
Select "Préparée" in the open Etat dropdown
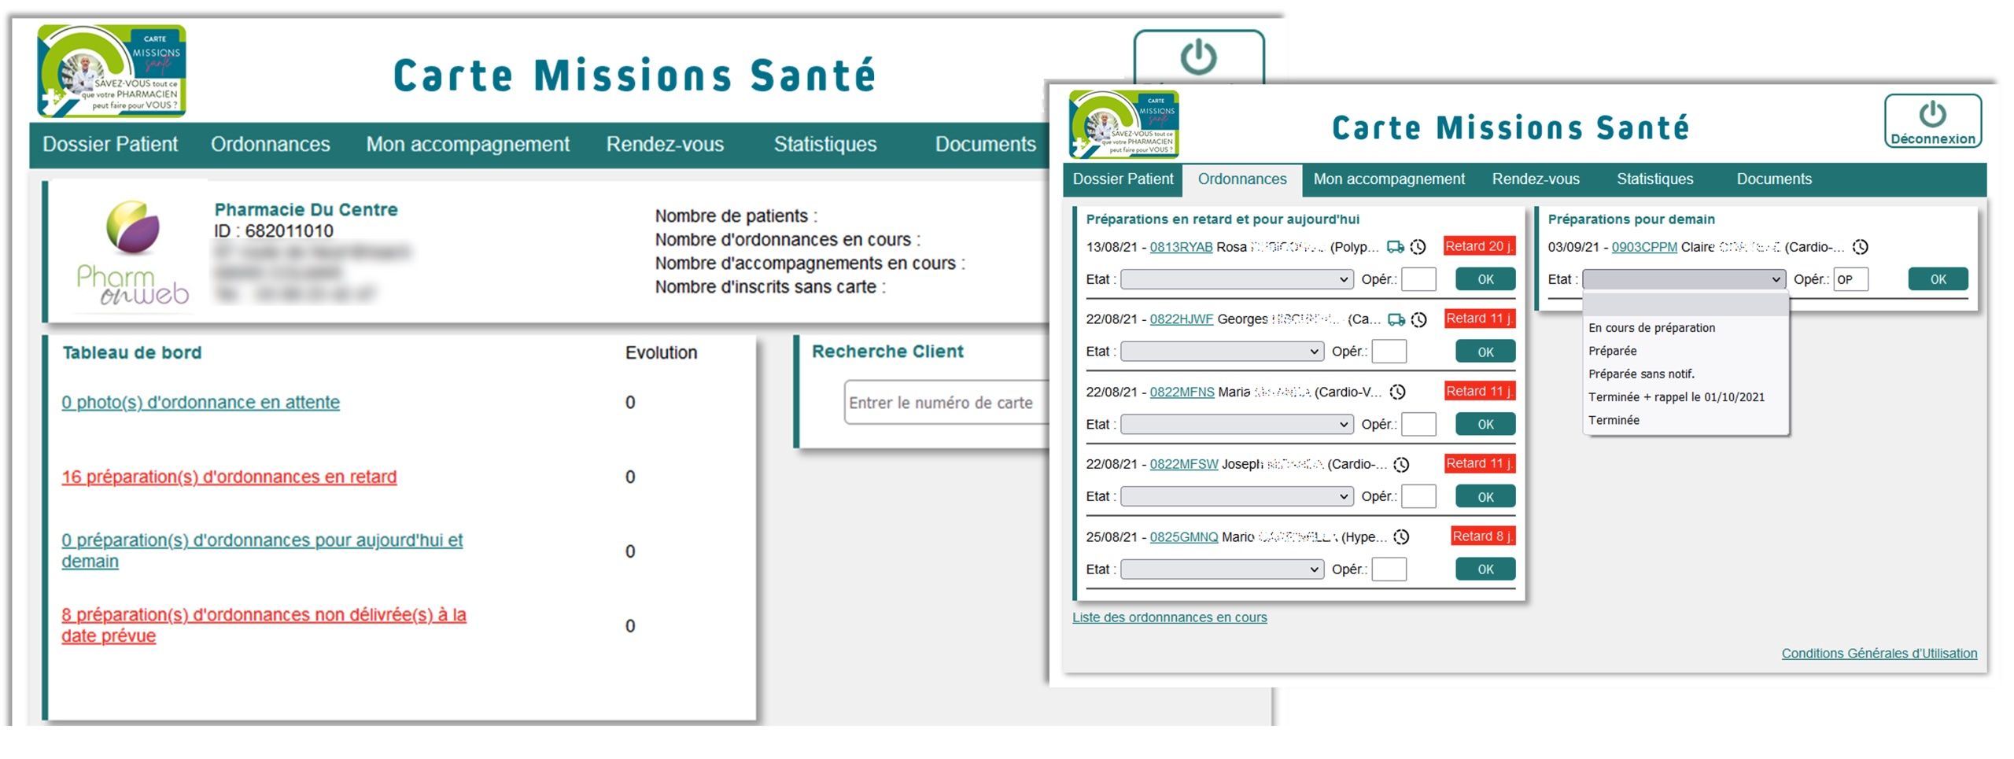[x=1613, y=351]
